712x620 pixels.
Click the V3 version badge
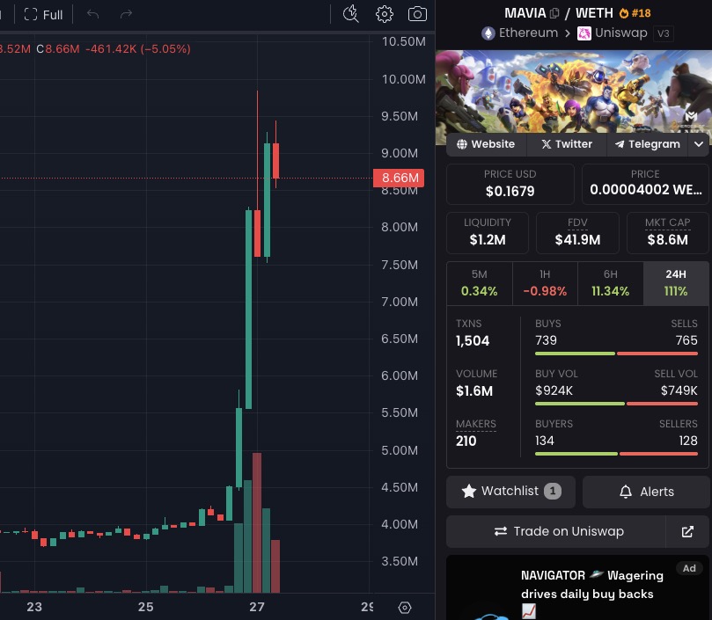(663, 33)
